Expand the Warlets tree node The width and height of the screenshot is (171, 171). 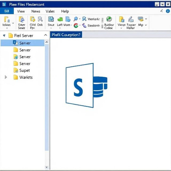(x=6, y=77)
